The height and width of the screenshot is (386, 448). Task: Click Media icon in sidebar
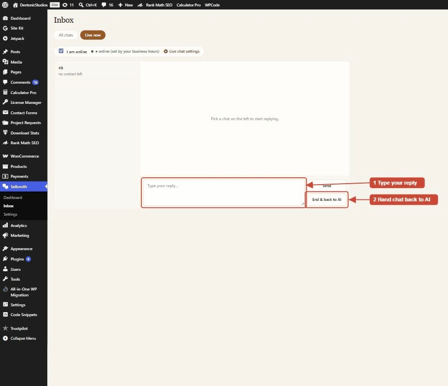(x=5, y=62)
